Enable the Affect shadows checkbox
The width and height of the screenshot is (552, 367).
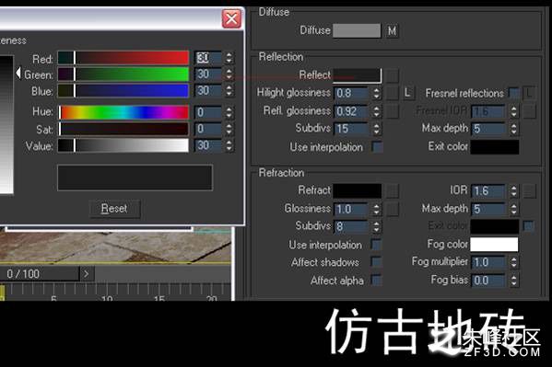pyautogui.click(x=376, y=262)
